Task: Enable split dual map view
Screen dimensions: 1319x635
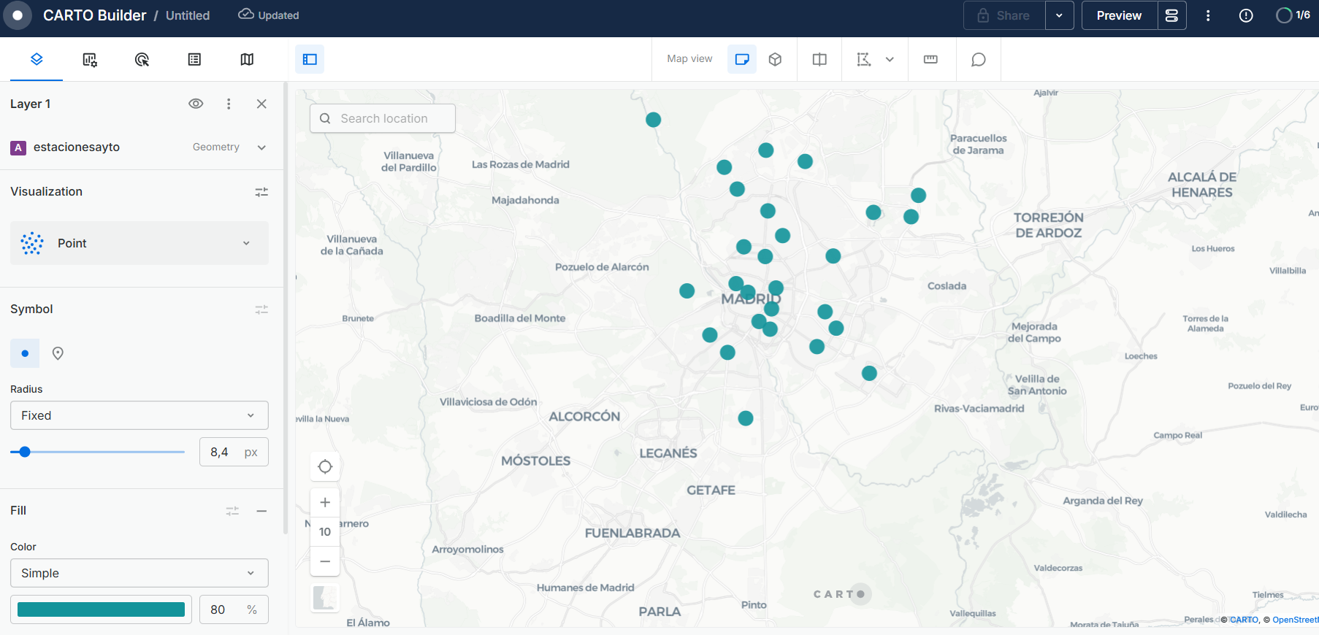Action: [x=819, y=59]
